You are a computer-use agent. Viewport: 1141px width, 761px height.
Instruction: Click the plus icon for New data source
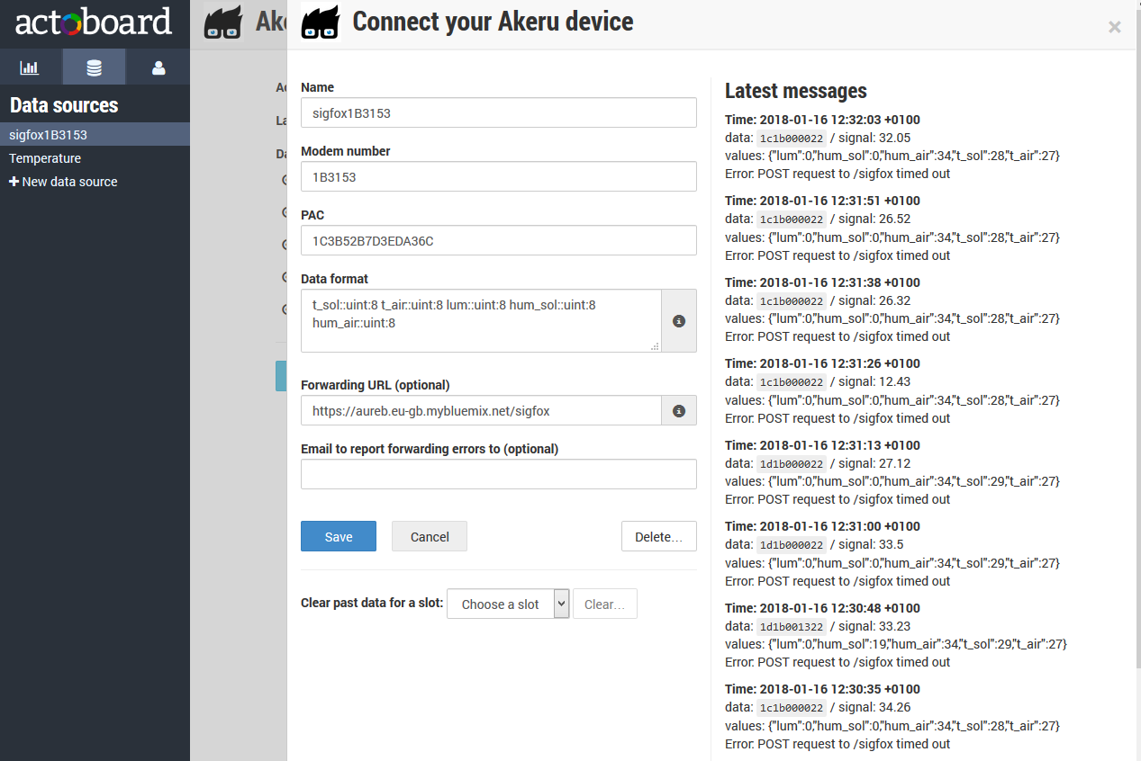tap(14, 182)
